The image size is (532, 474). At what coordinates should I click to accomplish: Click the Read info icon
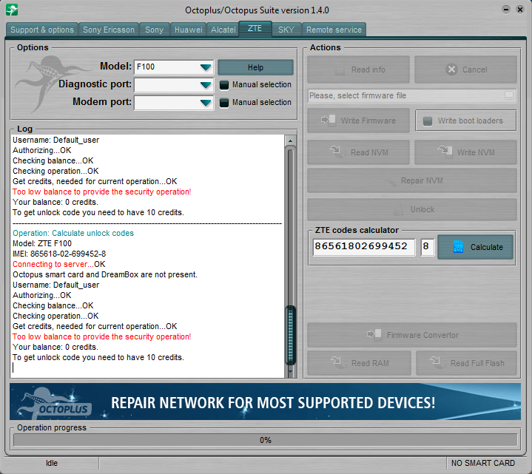tap(340, 70)
